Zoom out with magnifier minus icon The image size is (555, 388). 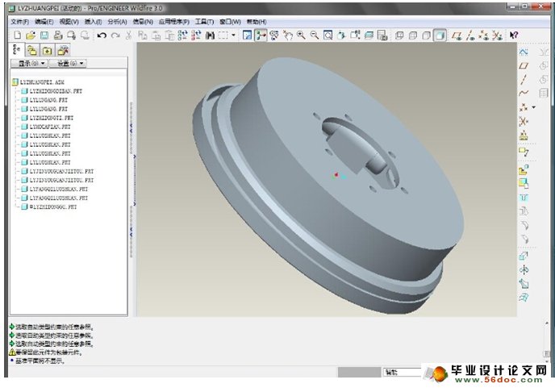pyautogui.click(x=315, y=35)
